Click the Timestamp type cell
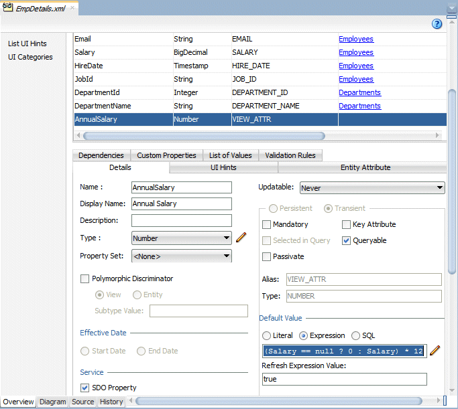Image resolution: width=458 pixels, height=409 pixels. tap(202, 66)
